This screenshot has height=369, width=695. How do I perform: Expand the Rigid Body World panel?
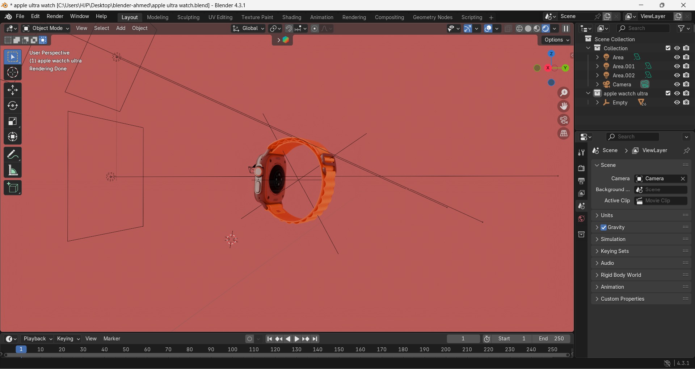coord(641,275)
